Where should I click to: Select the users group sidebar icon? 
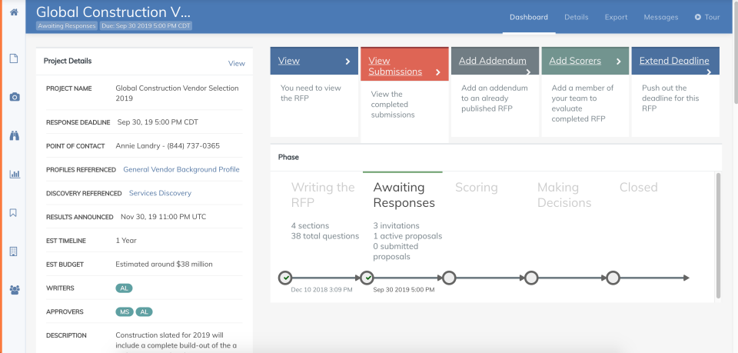pyautogui.click(x=15, y=290)
